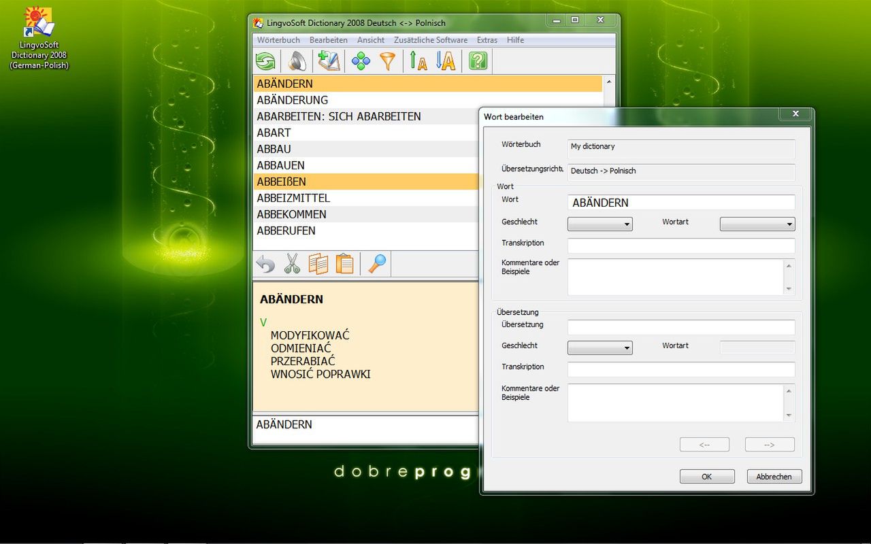Select ABART in the word list
The image size is (871, 544).
pos(366,133)
